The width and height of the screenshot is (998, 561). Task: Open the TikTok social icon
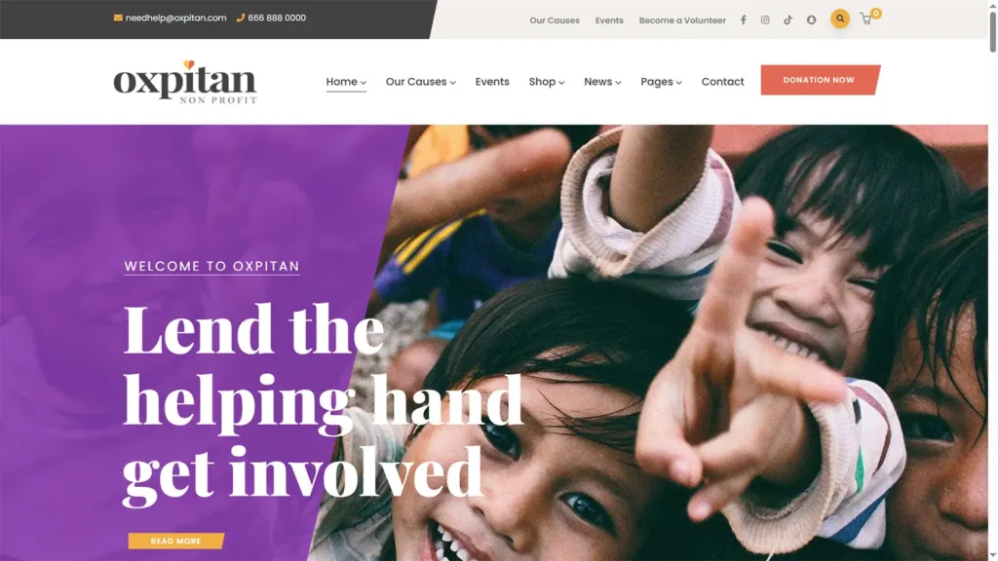point(787,19)
